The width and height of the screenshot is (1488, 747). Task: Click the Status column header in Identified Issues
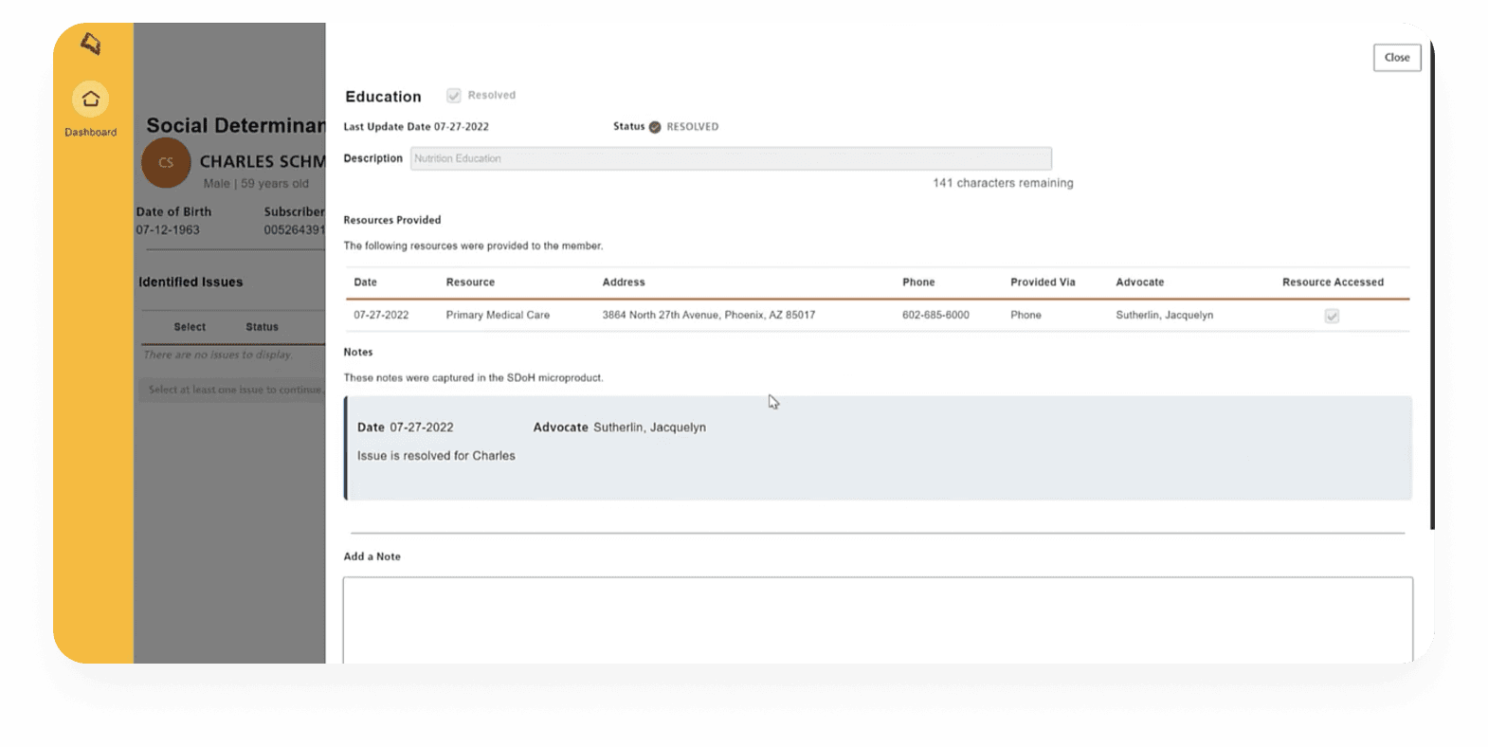(262, 327)
